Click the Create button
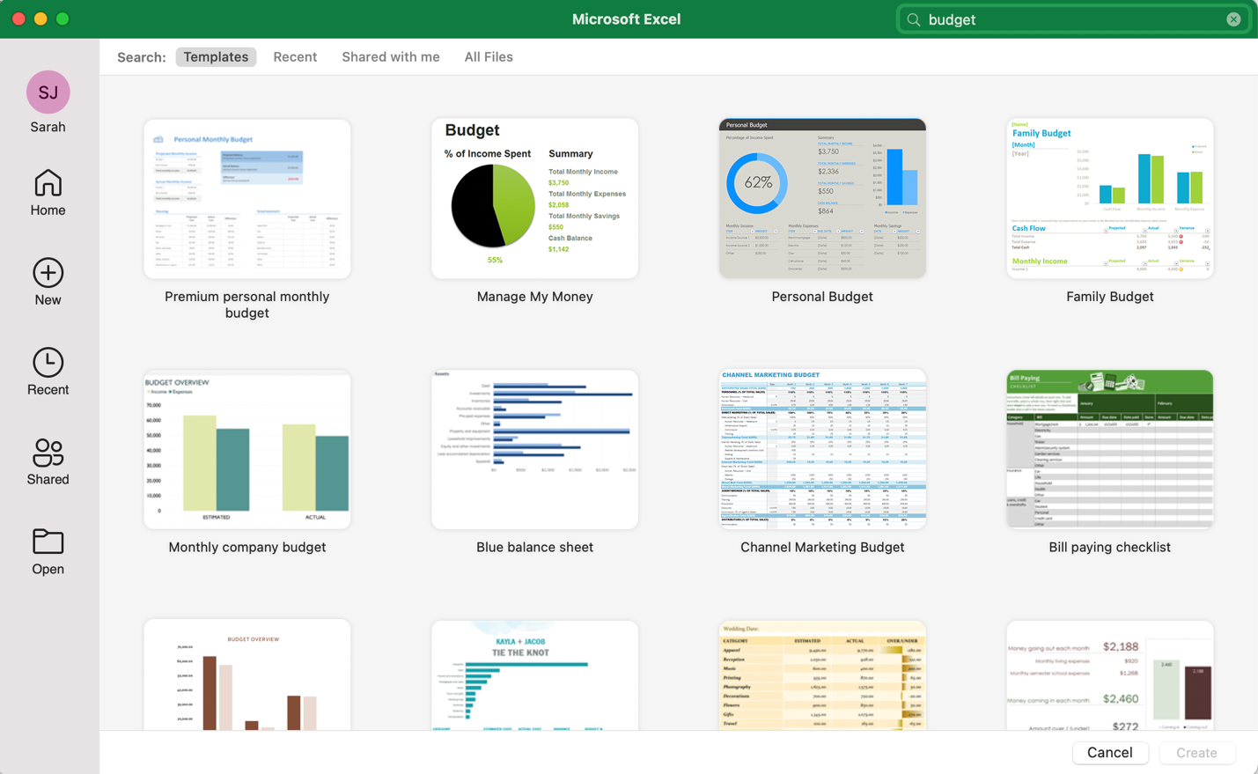Image resolution: width=1258 pixels, height=774 pixels. click(1196, 753)
